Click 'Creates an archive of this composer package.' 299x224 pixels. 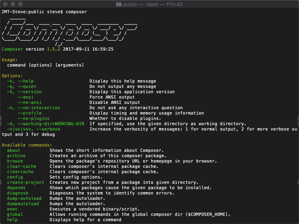tap(108, 156)
